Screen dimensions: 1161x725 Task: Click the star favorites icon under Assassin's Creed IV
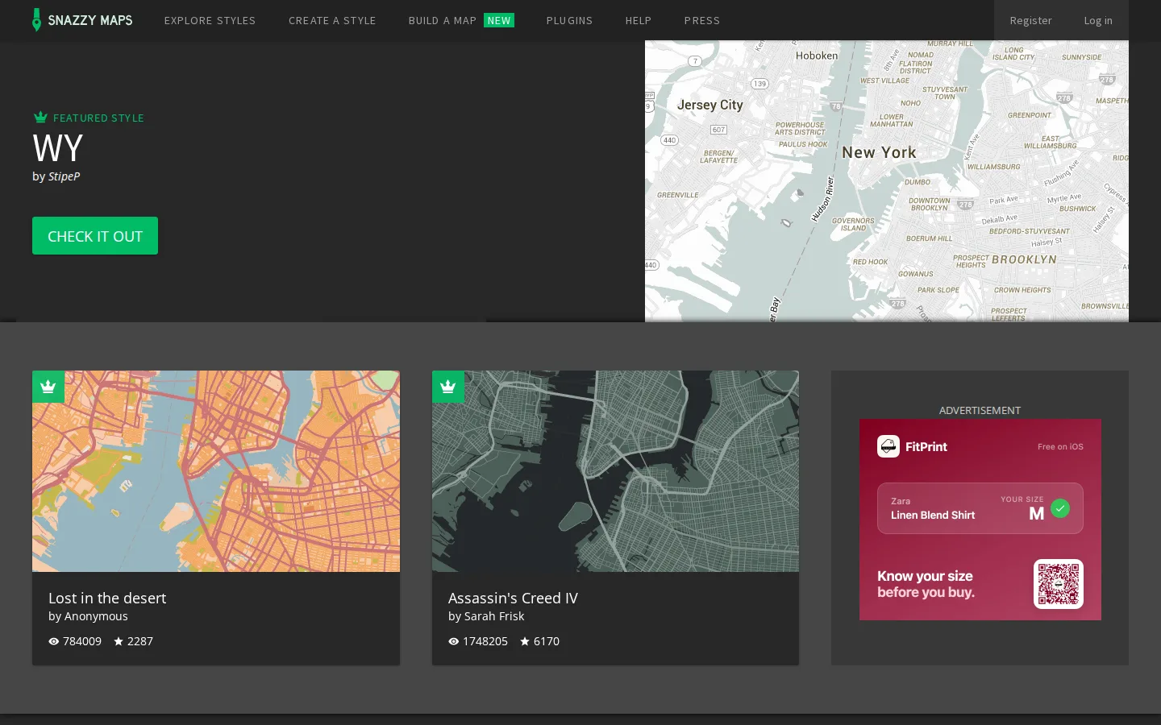[525, 641]
